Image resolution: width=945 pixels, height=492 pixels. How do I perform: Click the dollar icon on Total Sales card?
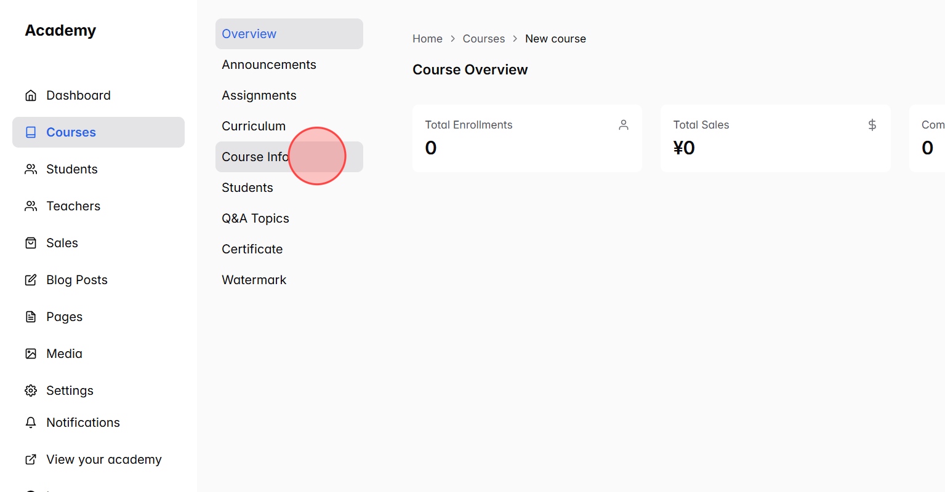872,124
